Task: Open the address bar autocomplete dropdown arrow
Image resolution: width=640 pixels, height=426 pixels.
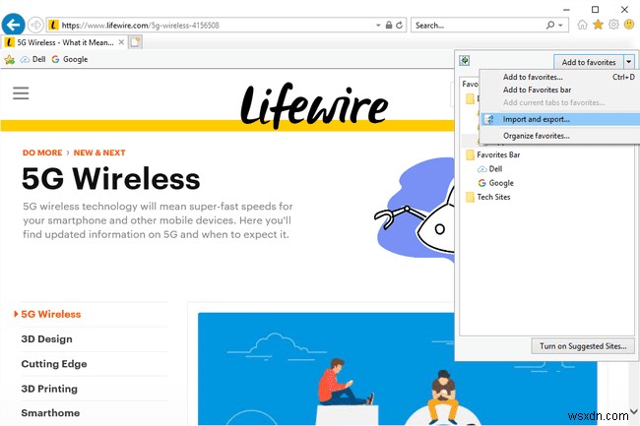Action: 378,26
